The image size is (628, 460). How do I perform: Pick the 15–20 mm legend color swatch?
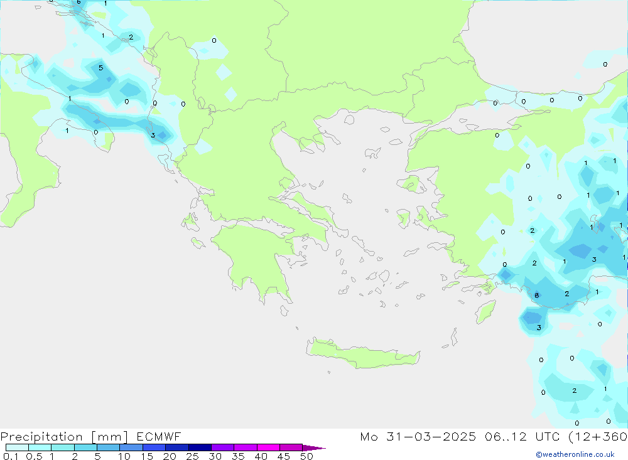[154, 447]
